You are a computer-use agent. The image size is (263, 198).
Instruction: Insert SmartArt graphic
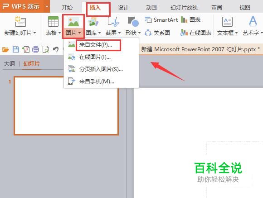click(x=161, y=20)
